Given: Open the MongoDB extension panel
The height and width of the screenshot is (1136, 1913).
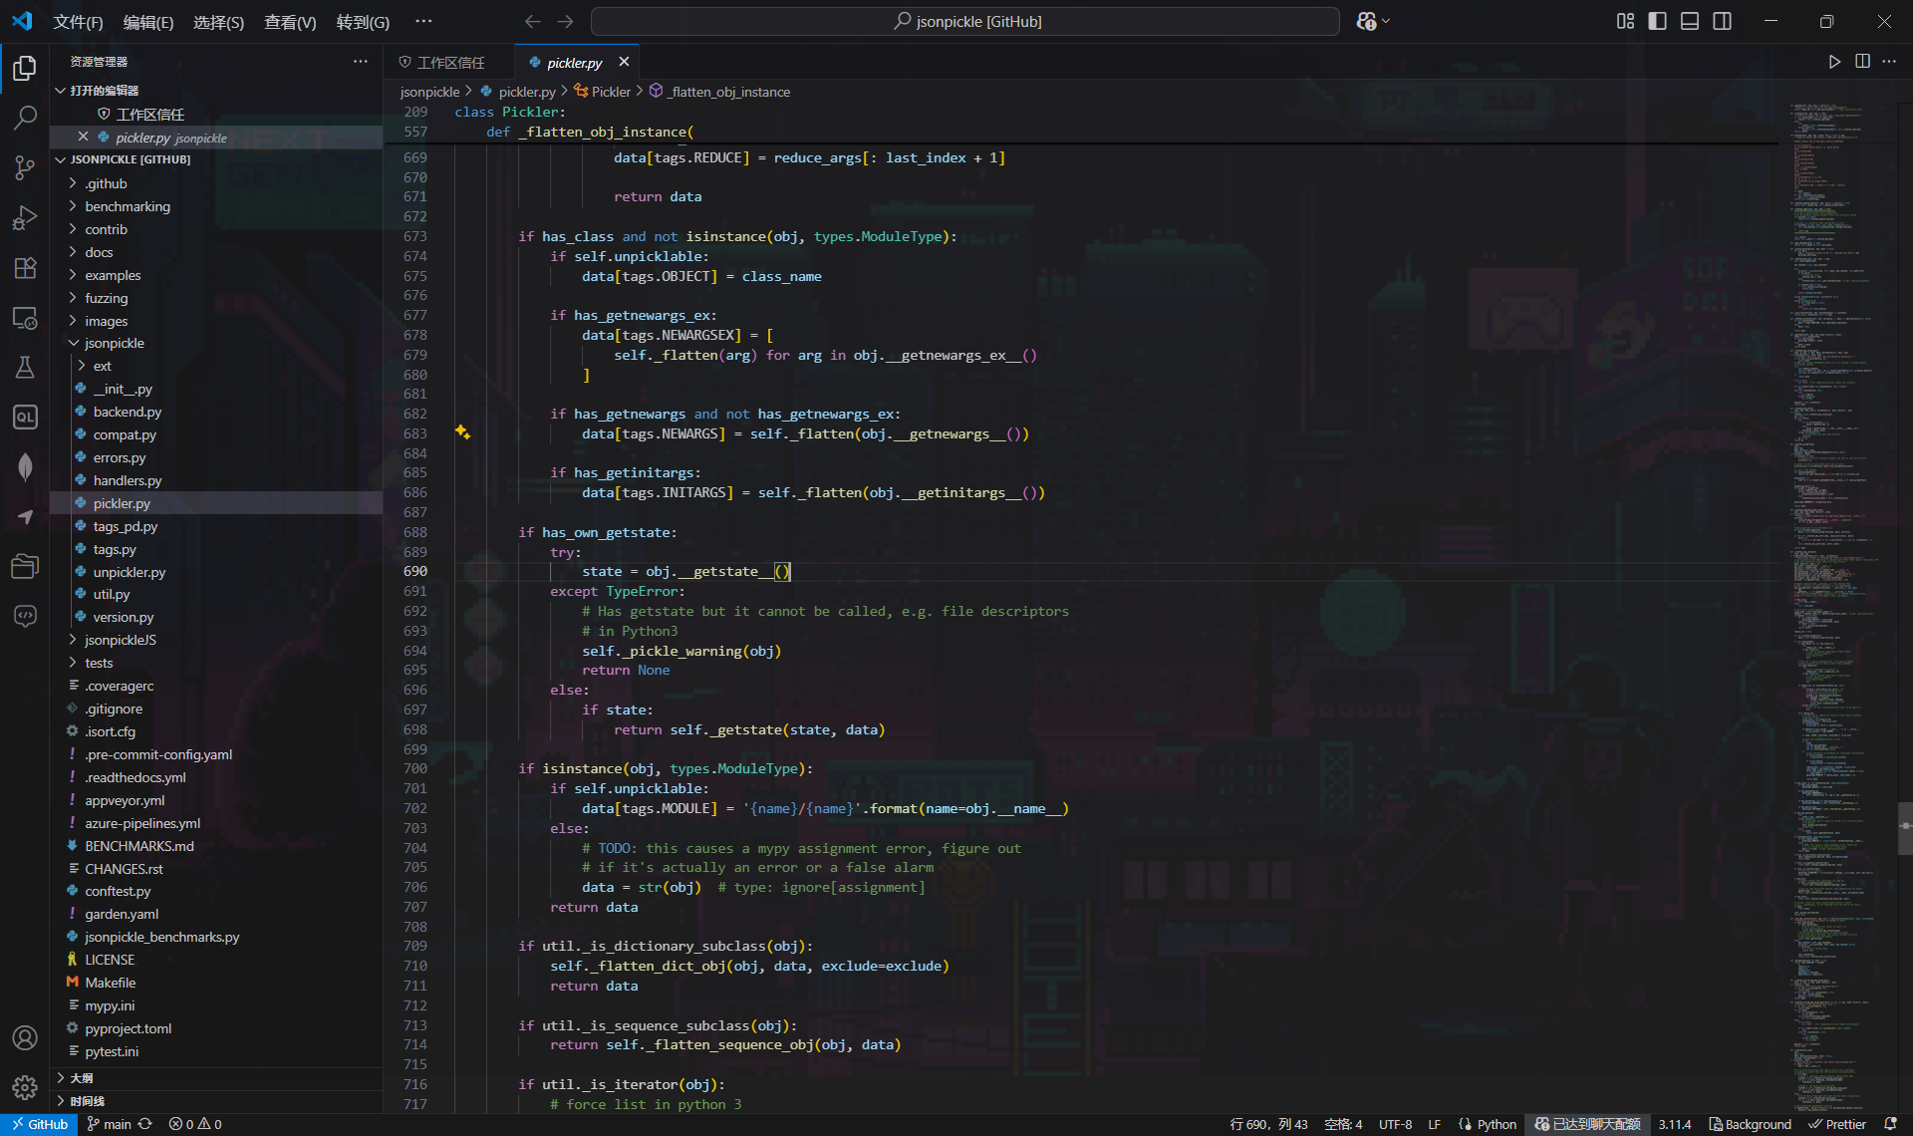Looking at the screenshot, I should pyautogui.click(x=25, y=467).
